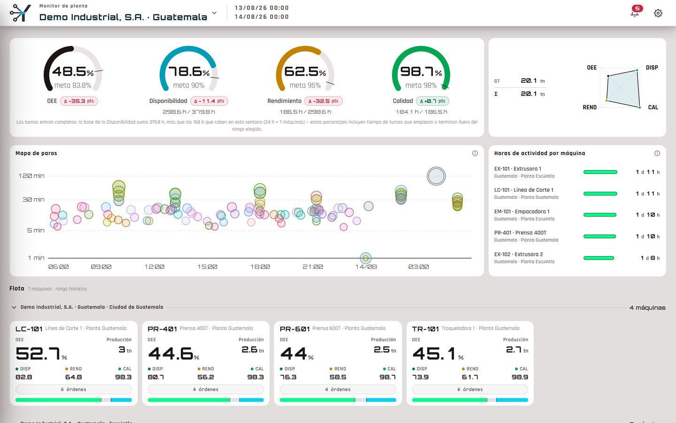Open the 4 órdenes button on PR-401
This screenshot has height=423, width=676.
pos(206,390)
